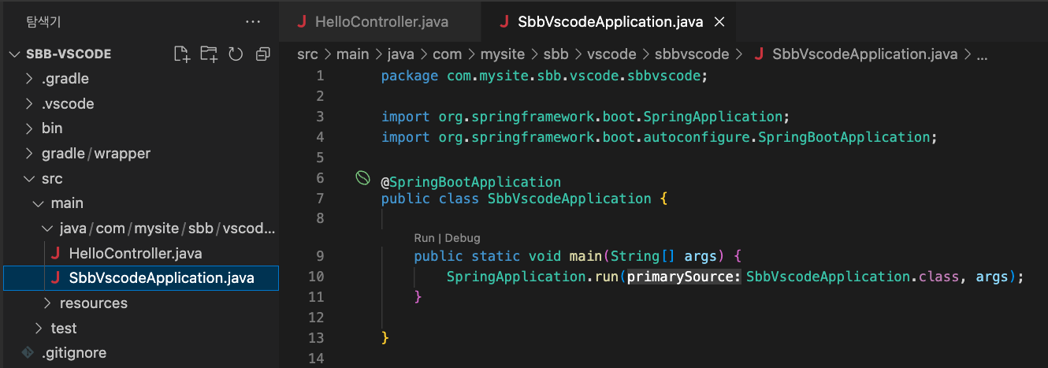
Task: Click the New Folder icon in explorer header
Action: click(x=209, y=54)
